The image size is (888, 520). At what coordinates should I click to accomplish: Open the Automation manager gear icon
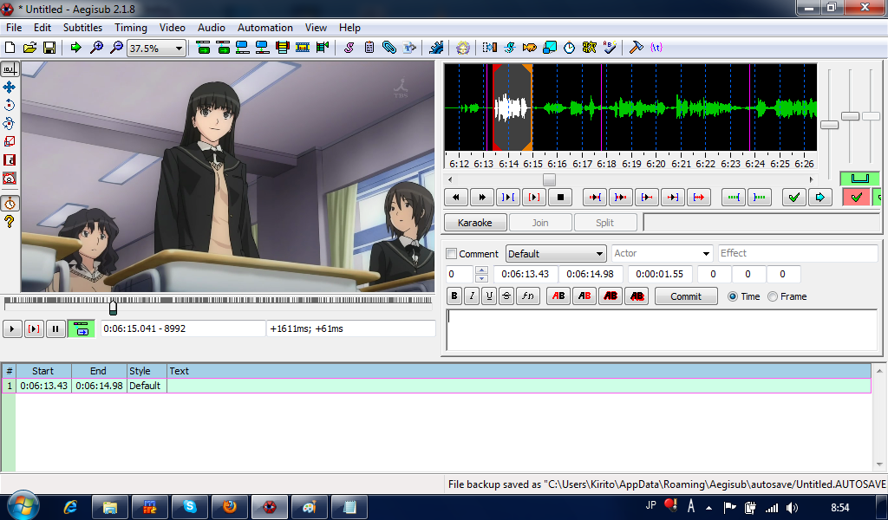point(436,48)
